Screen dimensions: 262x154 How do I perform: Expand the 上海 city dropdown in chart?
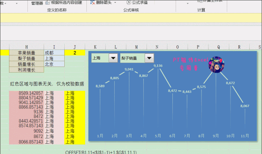click(x=113, y=58)
